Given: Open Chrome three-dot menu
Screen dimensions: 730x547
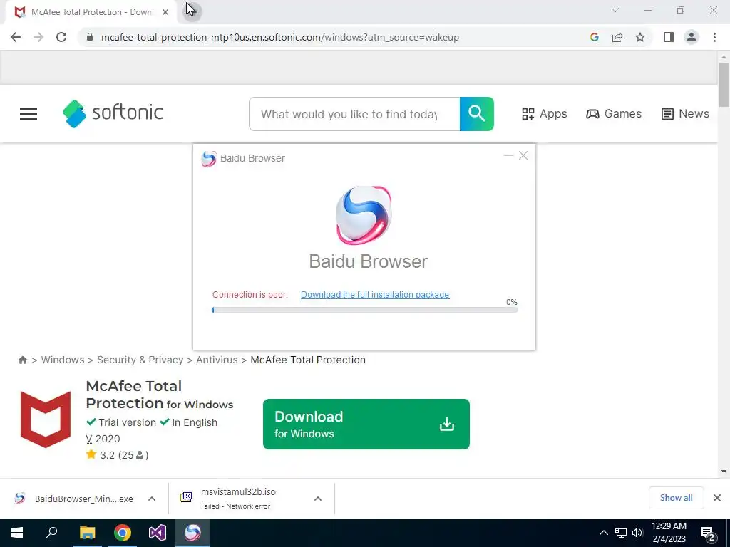Looking at the screenshot, I should pos(714,37).
